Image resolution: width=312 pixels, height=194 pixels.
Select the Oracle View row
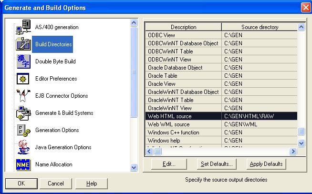coord(221,84)
